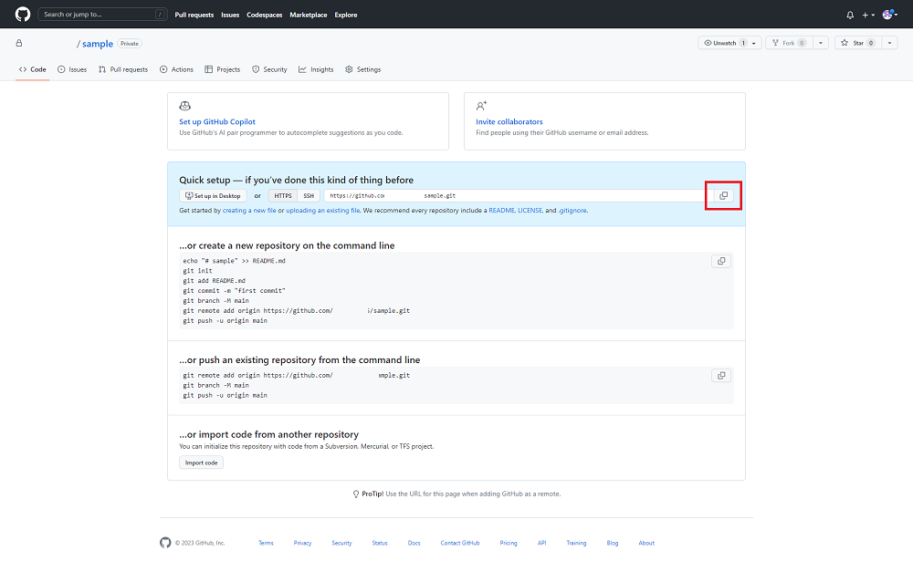
Task: Click the invite collaborators person icon
Action: (481, 106)
